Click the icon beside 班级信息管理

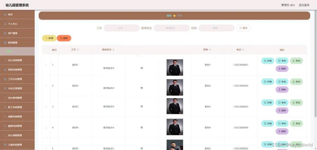pyautogui.click(x=5, y=70)
